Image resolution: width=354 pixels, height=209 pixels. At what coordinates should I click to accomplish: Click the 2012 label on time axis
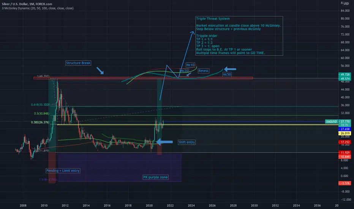click(x=65, y=205)
